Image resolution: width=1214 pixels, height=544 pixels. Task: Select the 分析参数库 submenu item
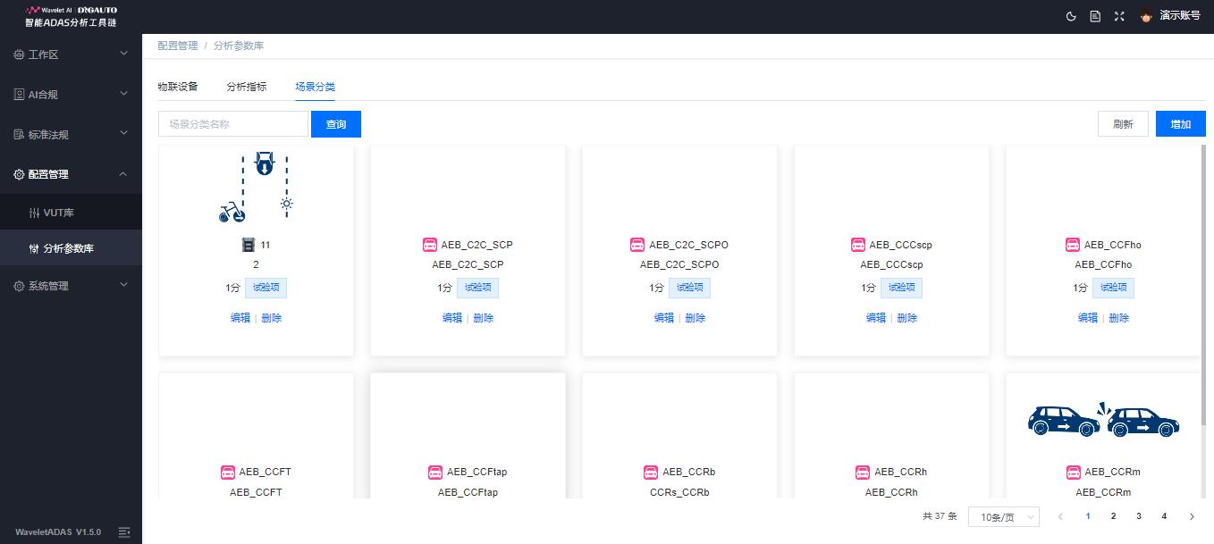[71, 248]
